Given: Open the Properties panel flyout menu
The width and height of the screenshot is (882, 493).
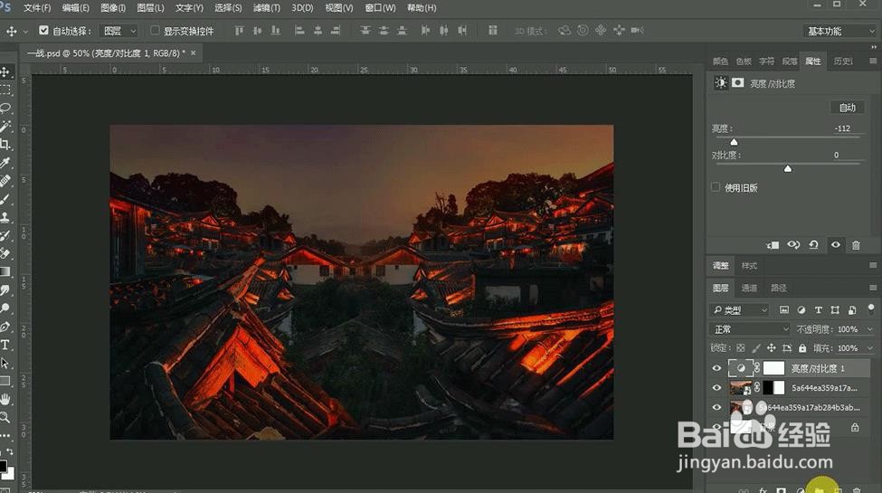Looking at the screenshot, I should click(x=873, y=61).
